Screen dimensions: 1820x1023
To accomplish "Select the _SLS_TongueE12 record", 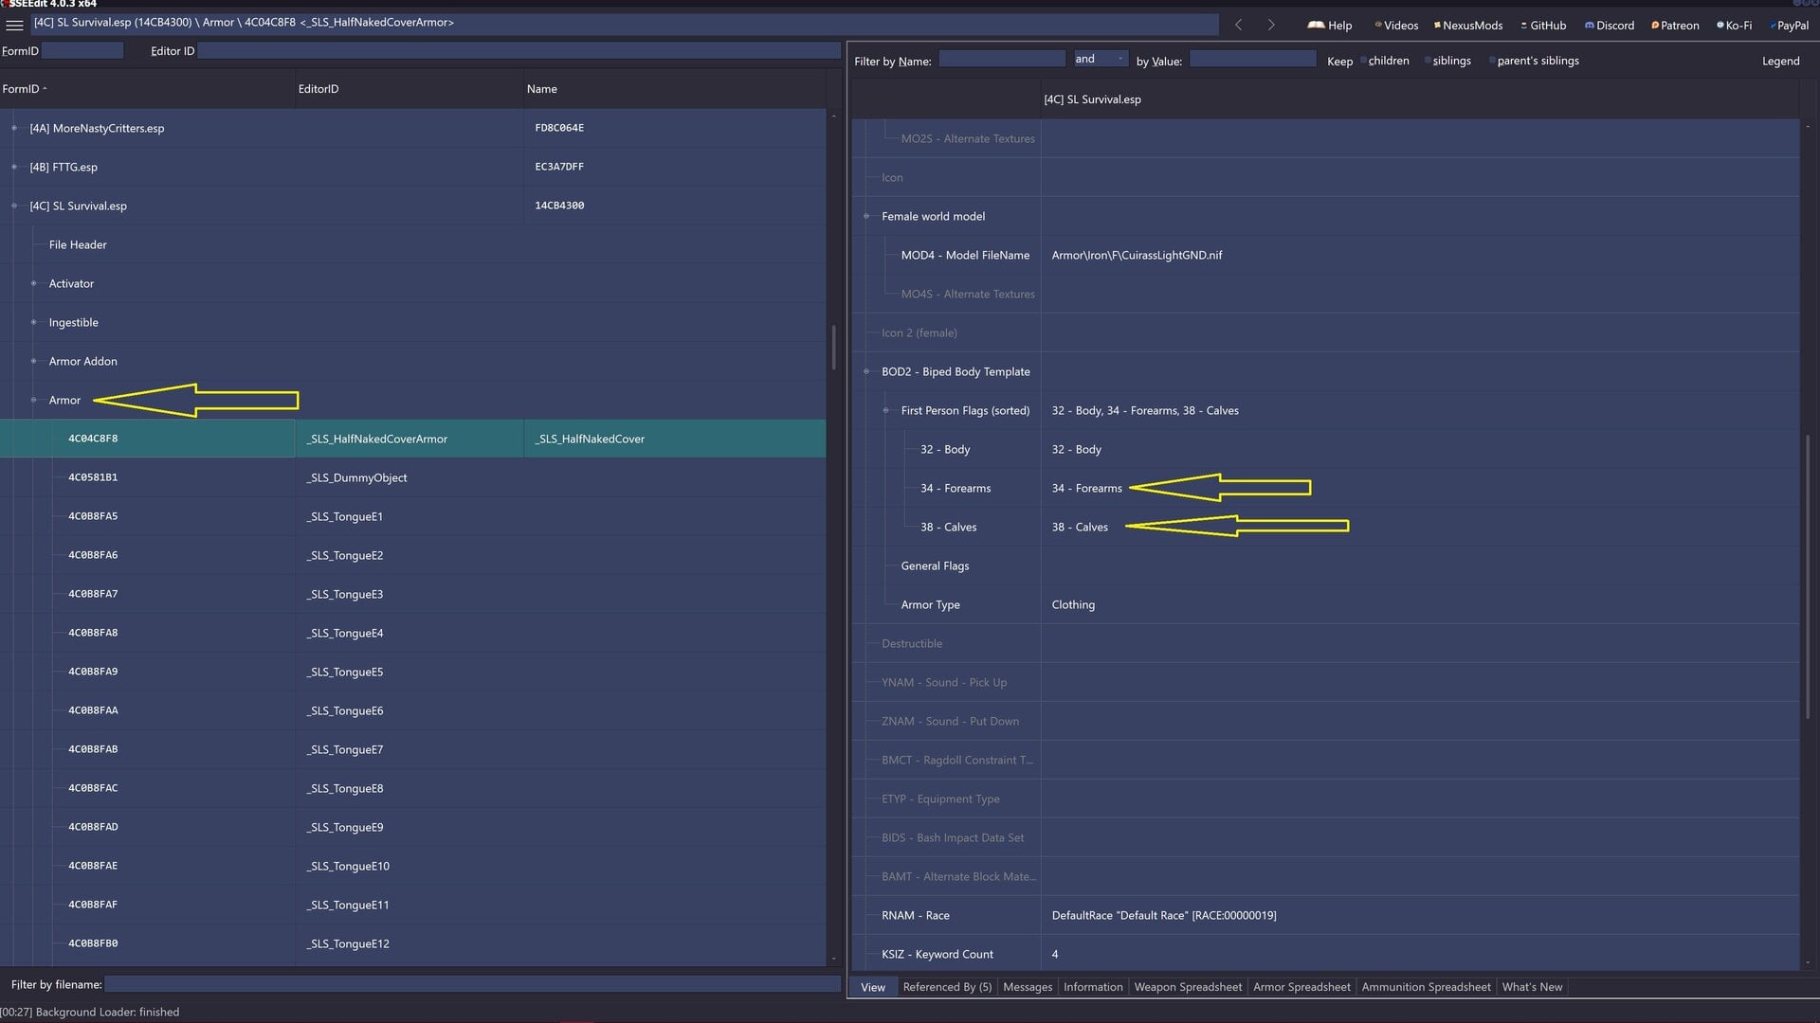I will pyautogui.click(x=412, y=943).
